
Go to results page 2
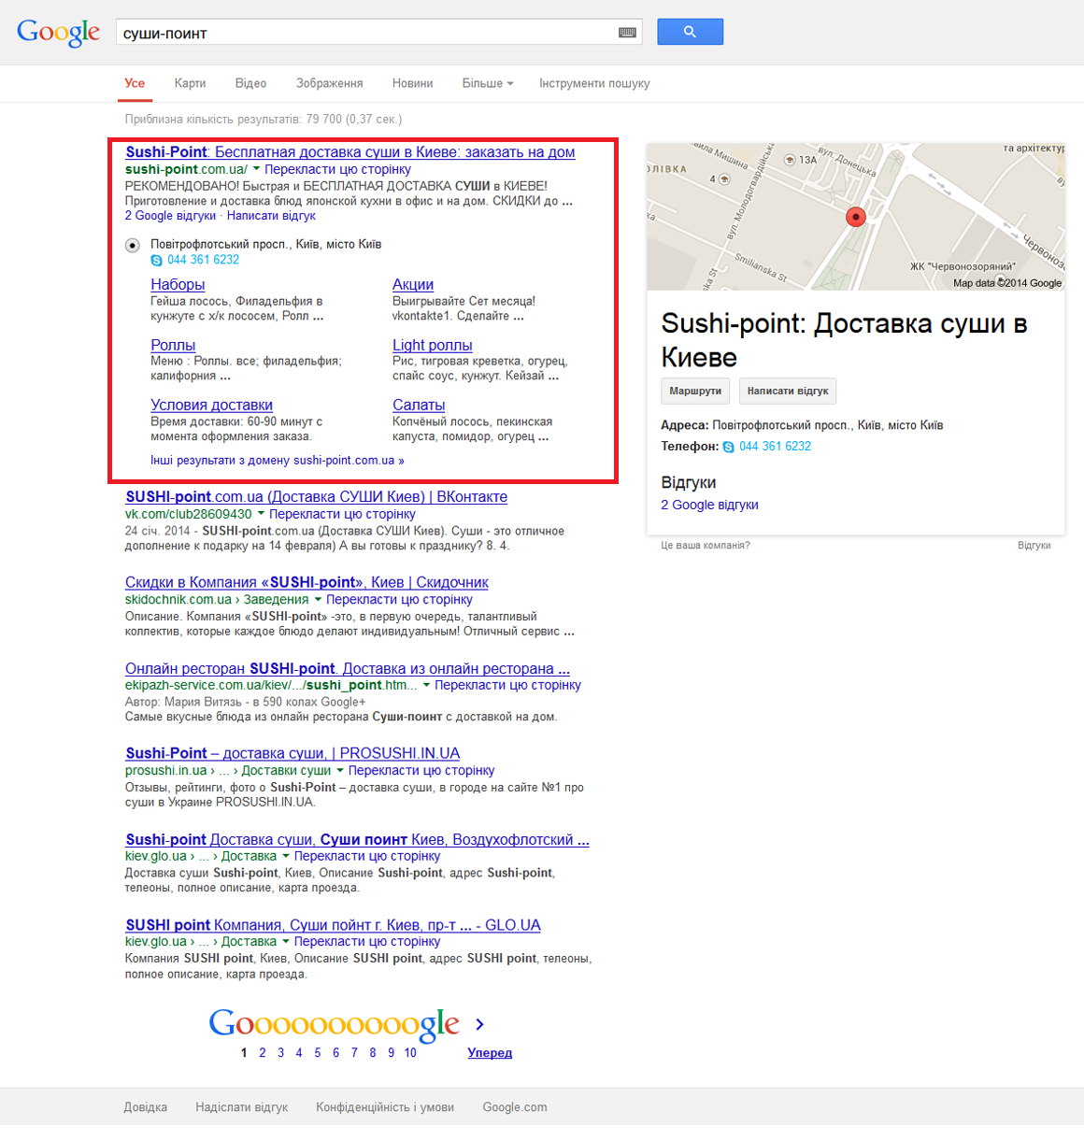tap(263, 1053)
